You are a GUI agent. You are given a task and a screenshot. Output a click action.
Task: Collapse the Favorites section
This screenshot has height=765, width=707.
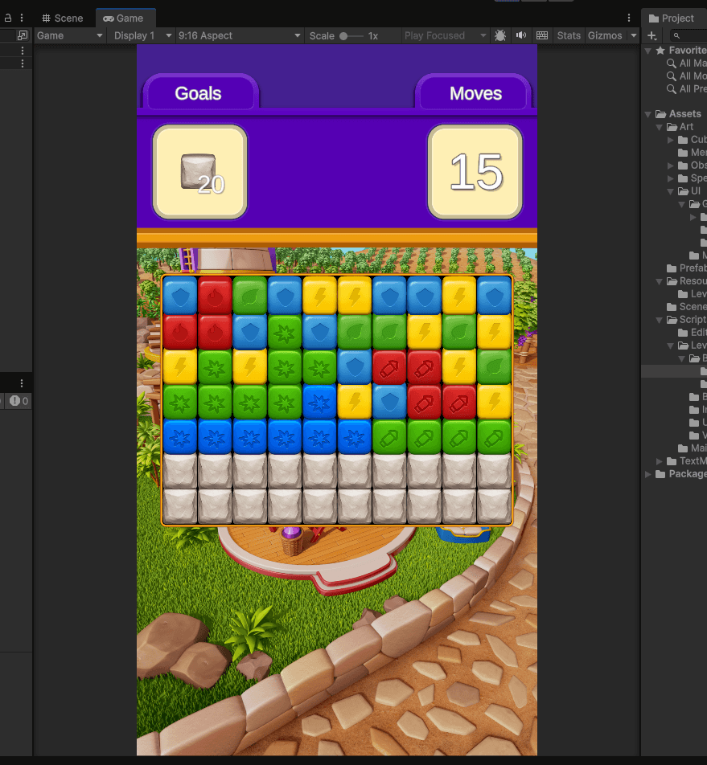(648, 51)
